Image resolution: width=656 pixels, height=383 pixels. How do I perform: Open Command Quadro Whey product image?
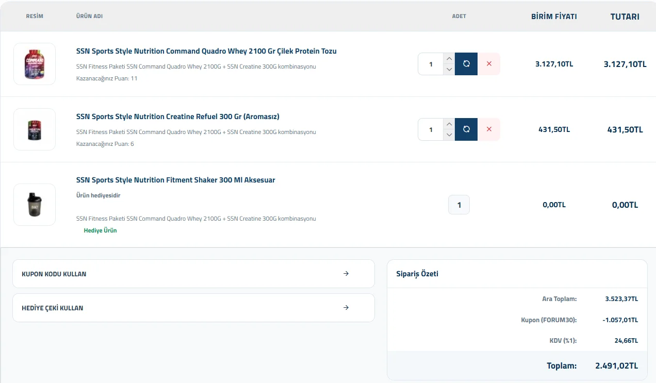[x=35, y=64]
